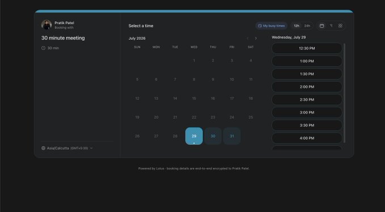The width and height of the screenshot is (385, 212).
Task: Book the 12:30 PM time slot
Action: click(x=307, y=48)
